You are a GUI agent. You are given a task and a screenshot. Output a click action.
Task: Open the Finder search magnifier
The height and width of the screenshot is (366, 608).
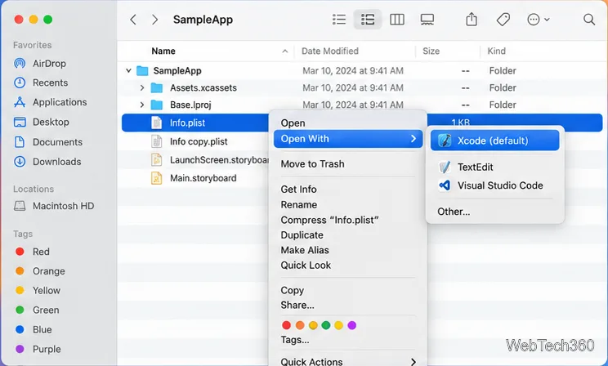pyautogui.click(x=588, y=20)
